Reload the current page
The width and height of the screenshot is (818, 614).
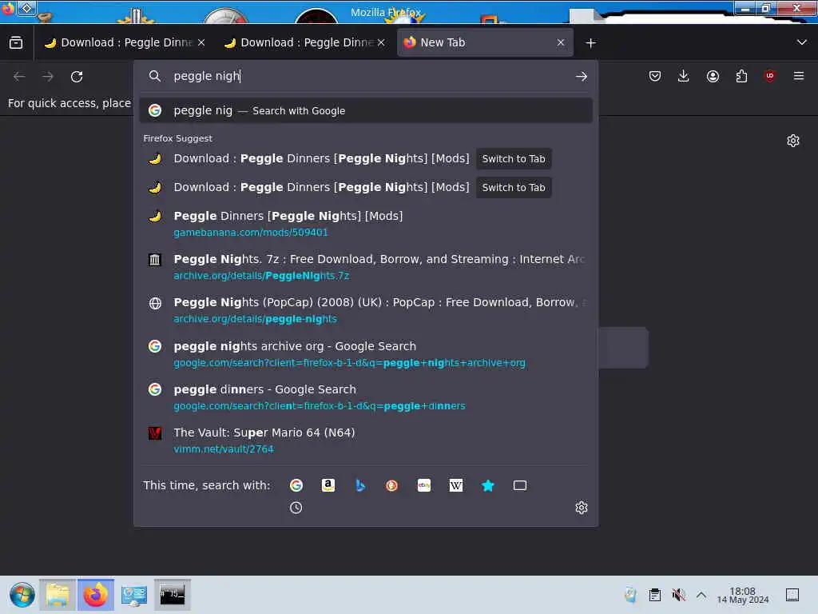(77, 77)
